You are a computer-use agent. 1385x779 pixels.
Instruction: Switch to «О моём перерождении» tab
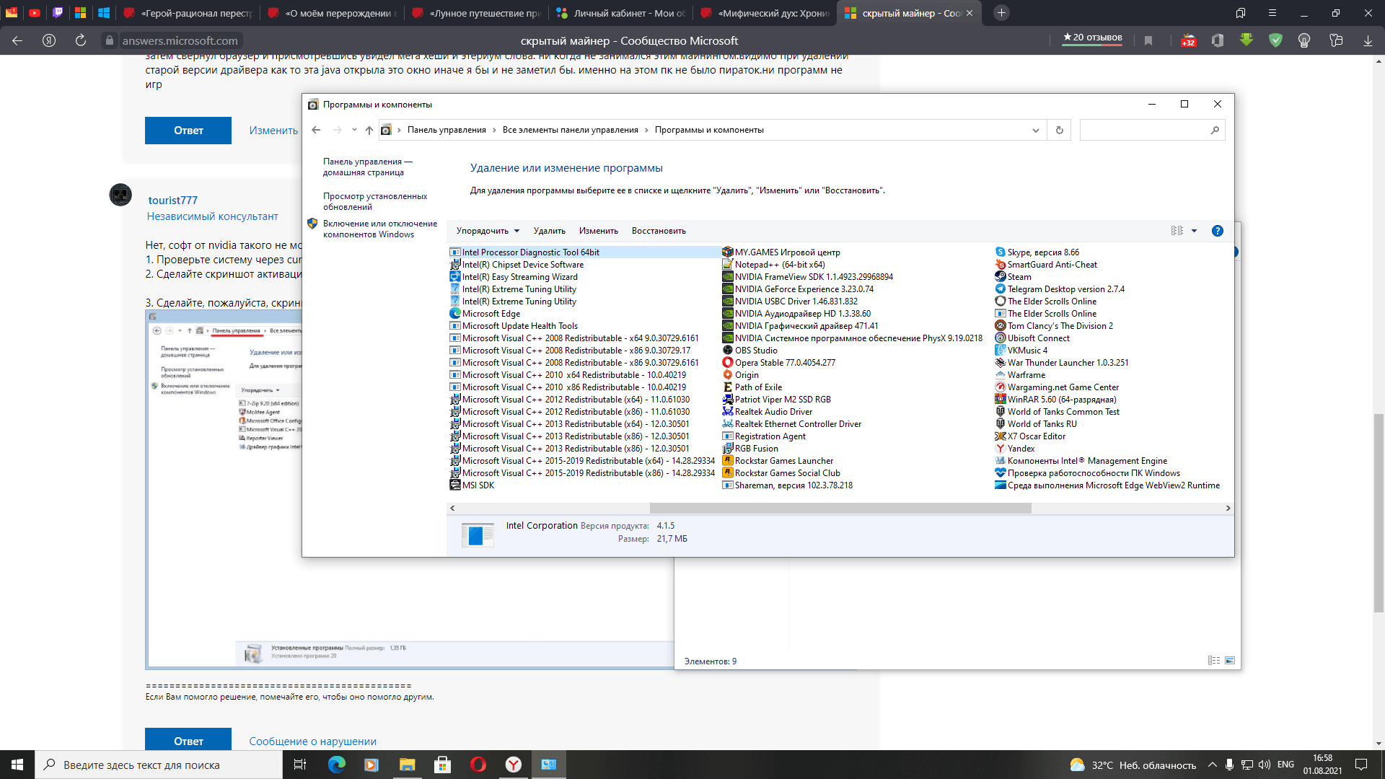point(332,13)
